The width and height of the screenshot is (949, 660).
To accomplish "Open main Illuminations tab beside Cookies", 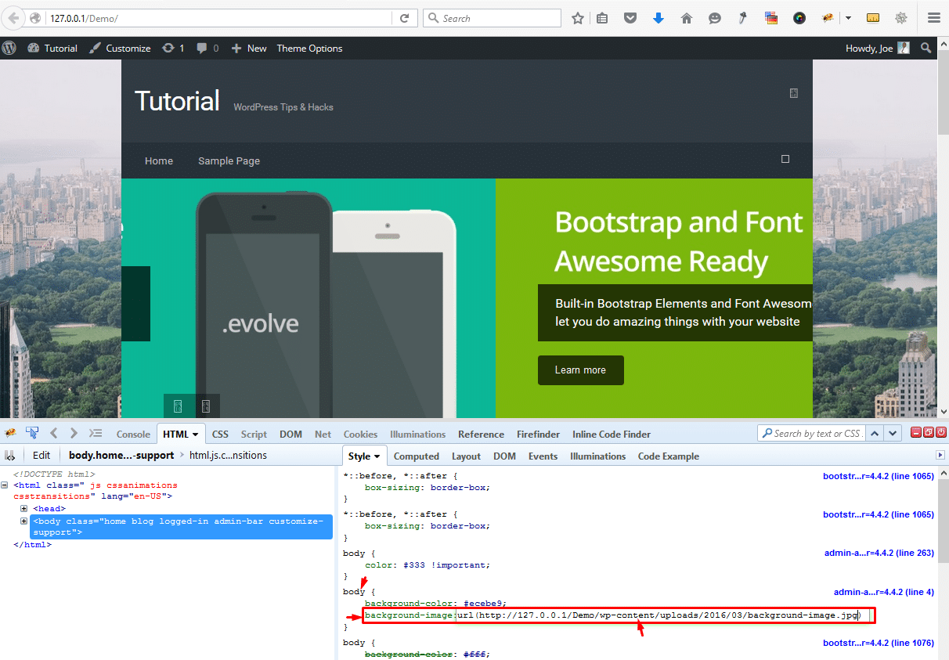I will [x=418, y=435].
